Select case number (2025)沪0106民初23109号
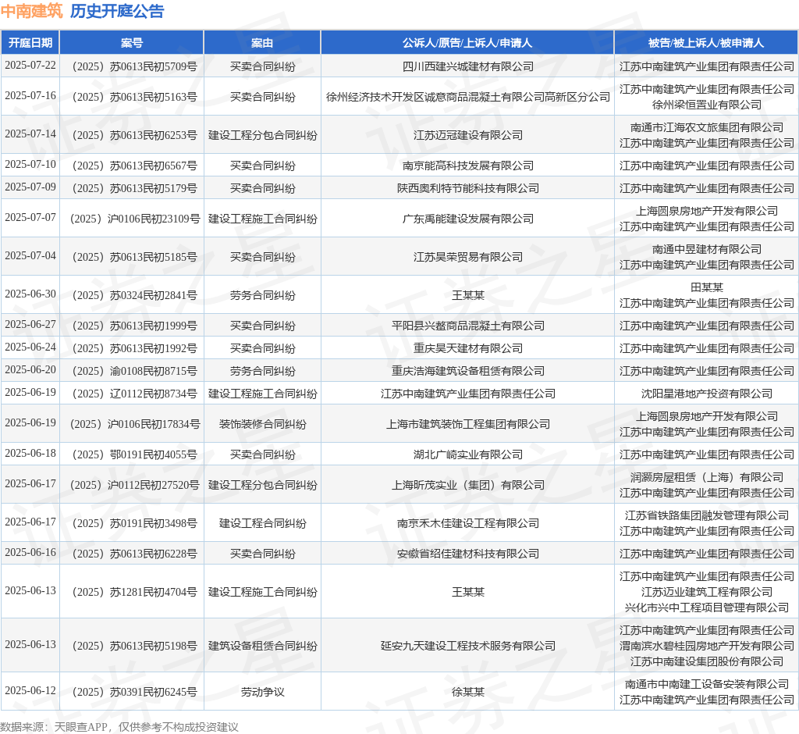The width and height of the screenshot is (799, 734). click(134, 219)
